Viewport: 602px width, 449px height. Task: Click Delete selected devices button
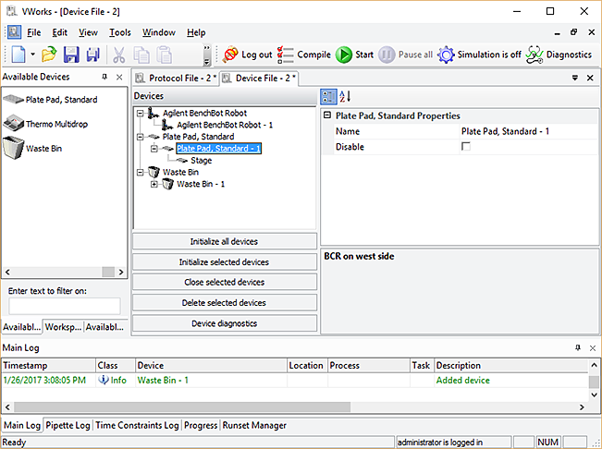[224, 303]
